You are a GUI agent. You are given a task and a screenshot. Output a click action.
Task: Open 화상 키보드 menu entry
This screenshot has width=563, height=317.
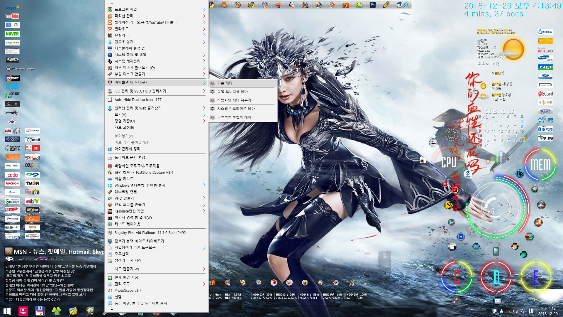click(157, 179)
